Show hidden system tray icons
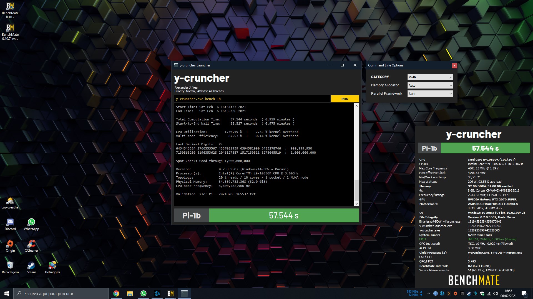The height and width of the screenshot is (299, 533). 429,293
